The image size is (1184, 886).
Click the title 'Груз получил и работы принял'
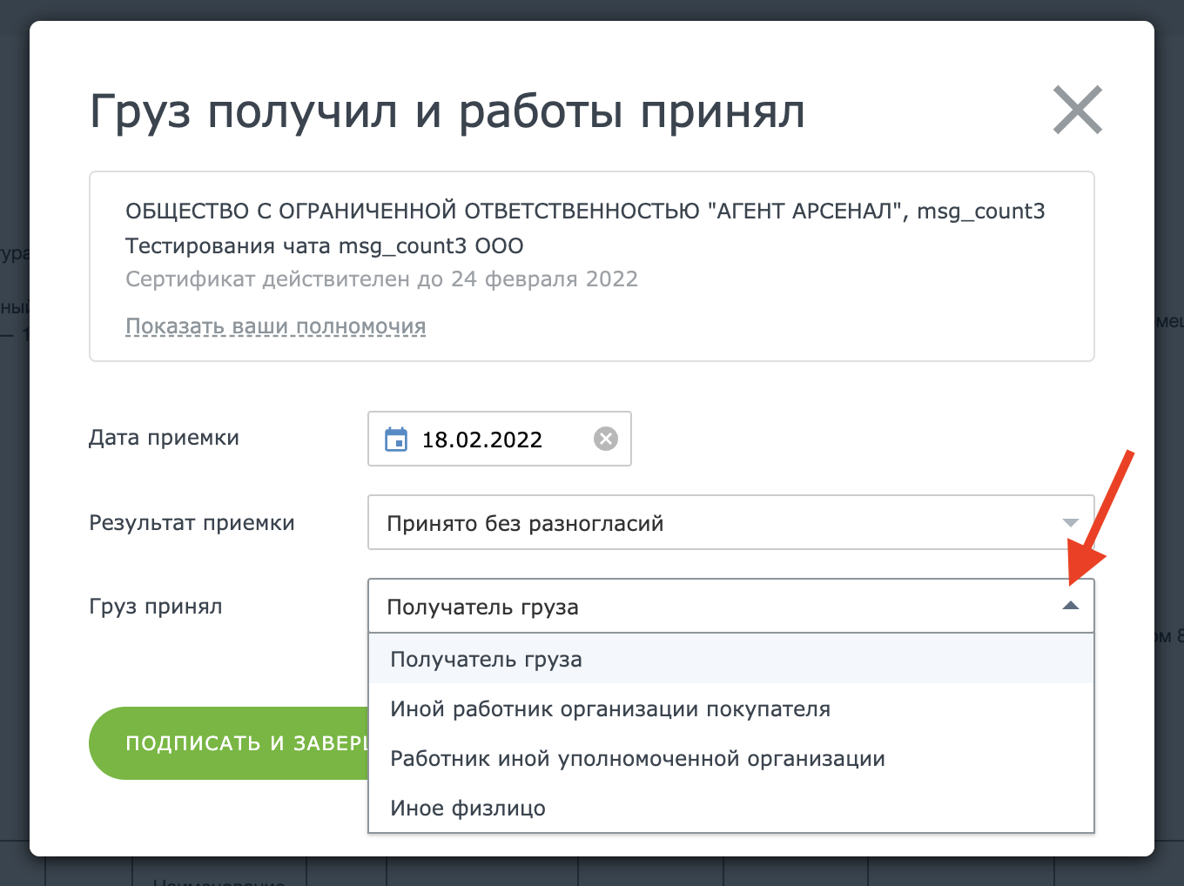pos(447,113)
